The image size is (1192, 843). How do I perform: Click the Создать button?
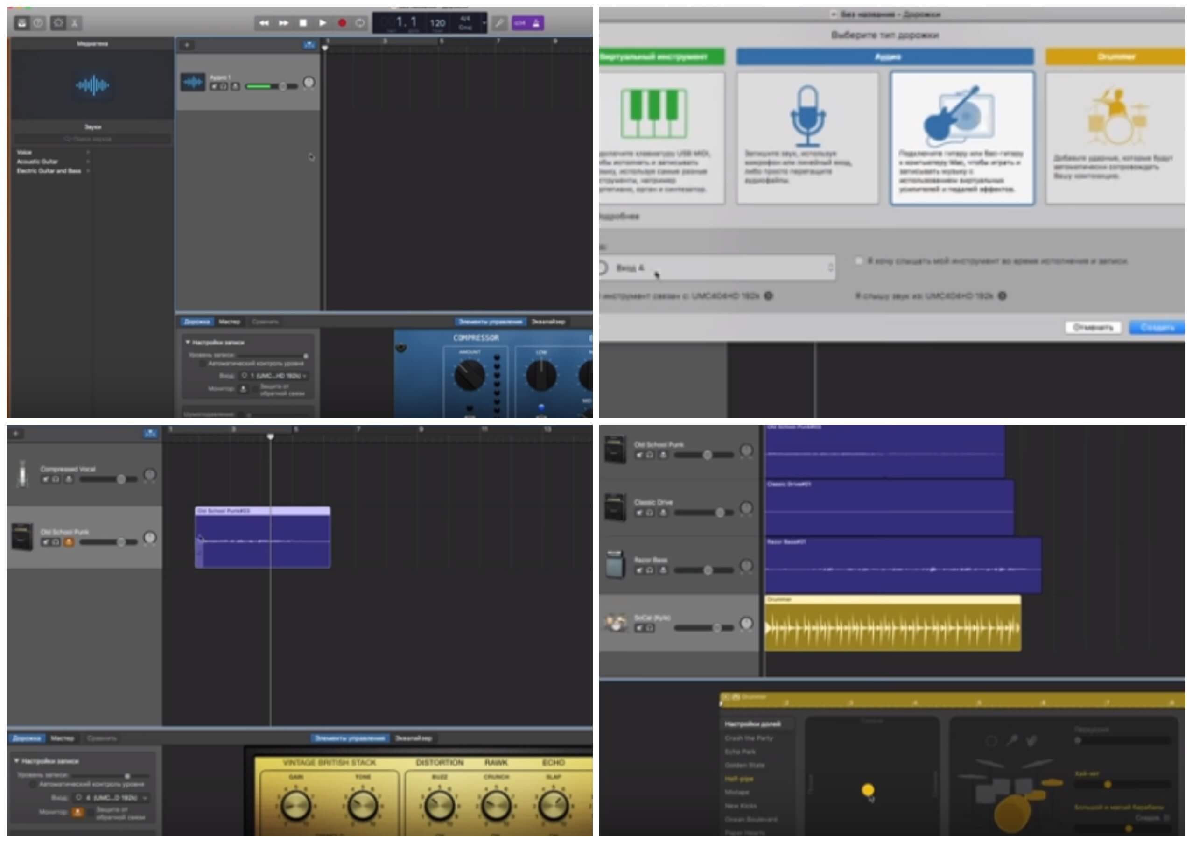(x=1157, y=328)
